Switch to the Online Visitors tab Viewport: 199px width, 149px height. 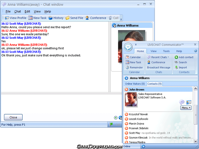click(135, 84)
